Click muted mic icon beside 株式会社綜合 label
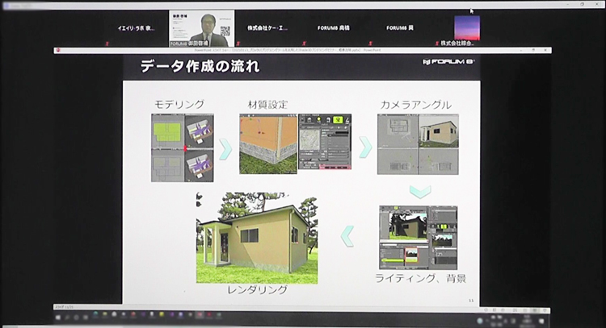The image size is (606, 328). [x=436, y=44]
